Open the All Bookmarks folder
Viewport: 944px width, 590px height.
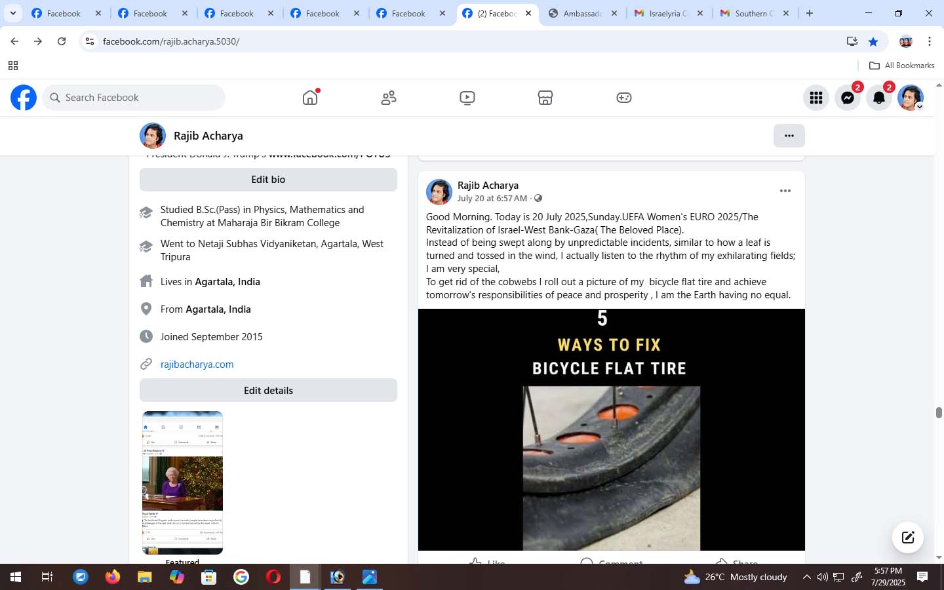pyautogui.click(x=901, y=66)
